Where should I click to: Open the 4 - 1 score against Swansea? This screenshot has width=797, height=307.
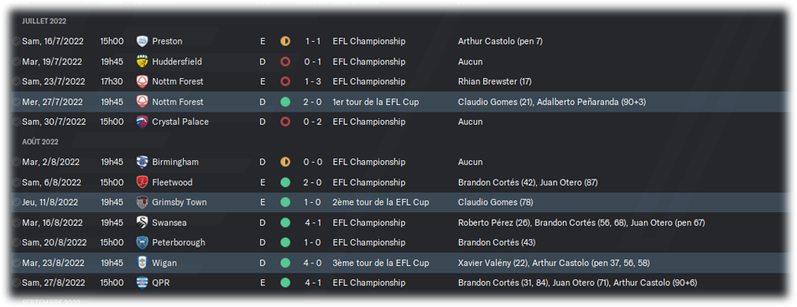coord(313,222)
